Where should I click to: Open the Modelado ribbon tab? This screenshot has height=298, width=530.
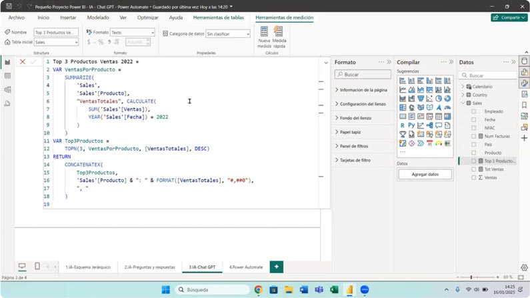[x=98, y=17]
